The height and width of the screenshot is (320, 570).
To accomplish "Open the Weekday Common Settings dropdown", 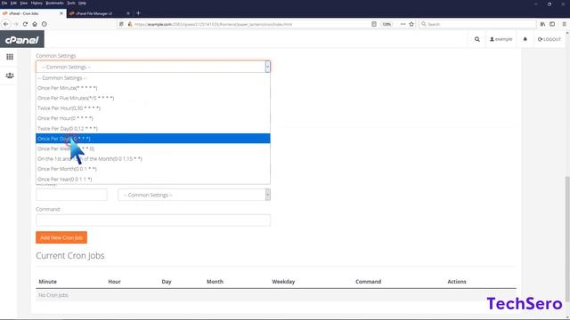I will pyautogui.click(x=194, y=195).
